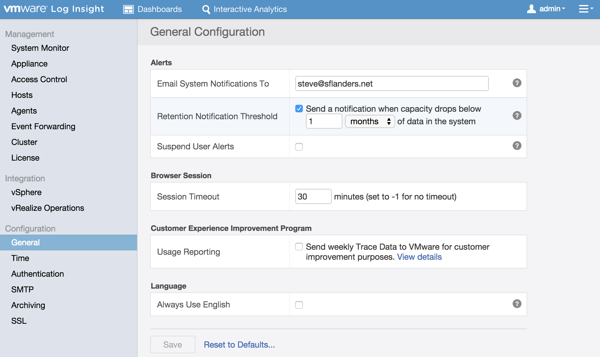This screenshot has height=357, width=600.
Task: Open the SMTP configuration page
Action: point(22,290)
